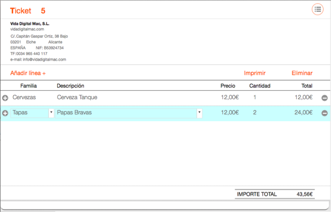The height and width of the screenshot is (212, 331).
Task: Select the Papas Bravas description field
Action: [126, 113]
